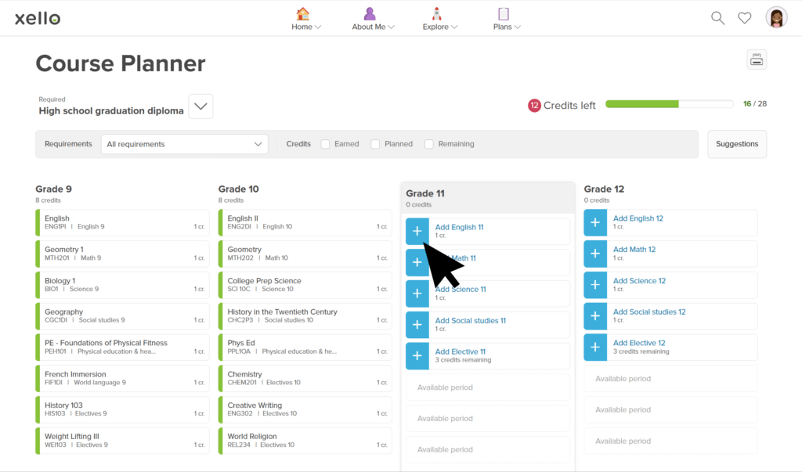Click the Add Social studies 12 link

coord(649,312)
